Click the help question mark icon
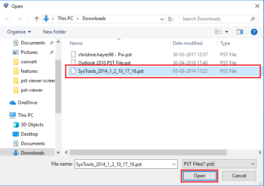Viewport: 264px width, 186px height. pos(254,32)
